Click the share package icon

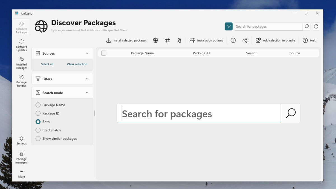point(245,41)
